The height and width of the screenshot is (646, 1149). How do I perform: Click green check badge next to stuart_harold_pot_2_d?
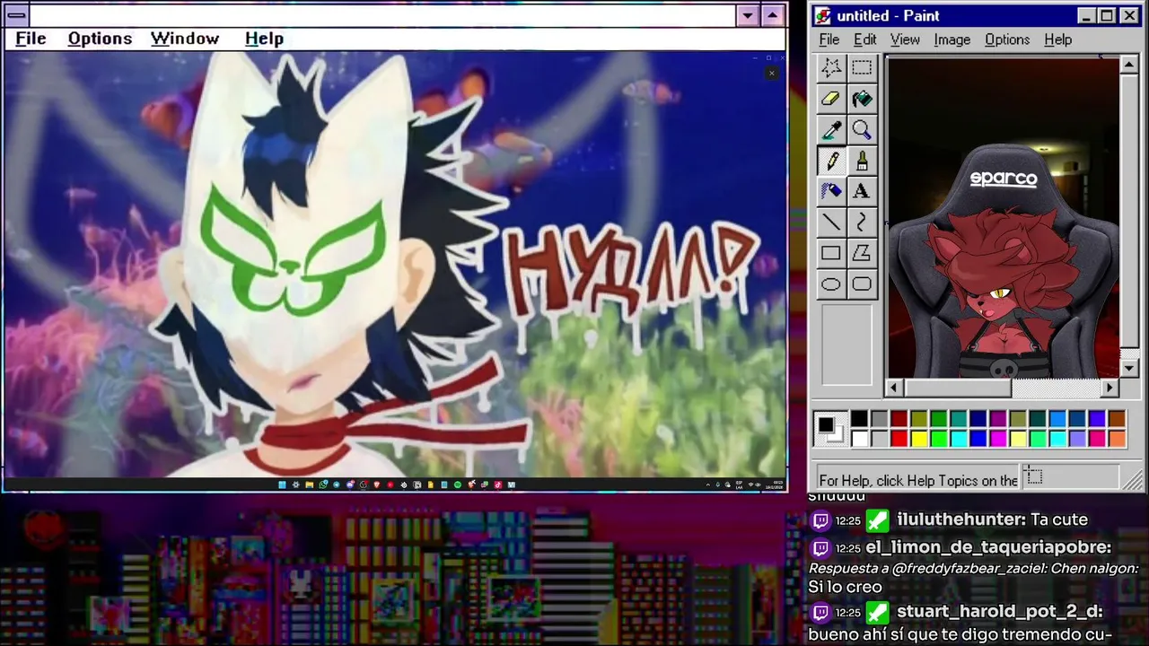pyautogui.click(x=878, y=613)
